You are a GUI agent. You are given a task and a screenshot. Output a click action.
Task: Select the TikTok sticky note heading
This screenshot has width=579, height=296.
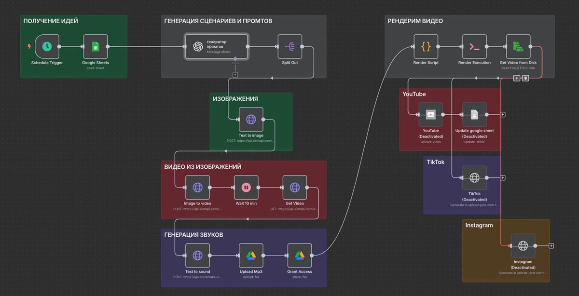[x=436, y=162]
